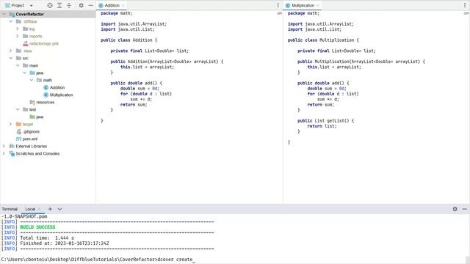
Task: Select refactorings.yml file in tree
Action: click(44, 43)
